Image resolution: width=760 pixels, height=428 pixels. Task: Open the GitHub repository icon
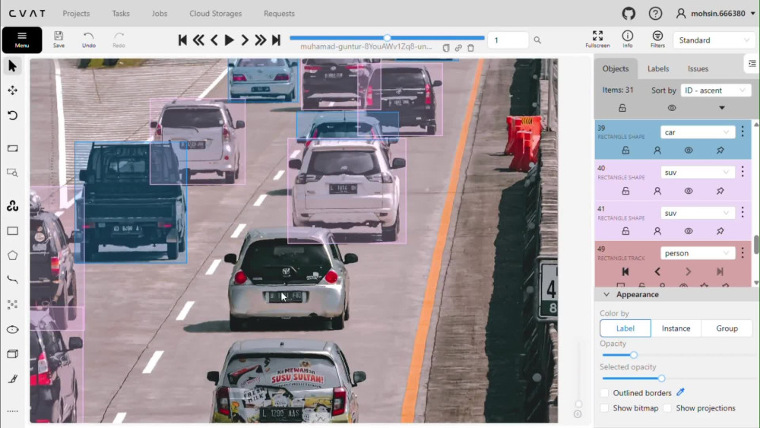(629, 14)
